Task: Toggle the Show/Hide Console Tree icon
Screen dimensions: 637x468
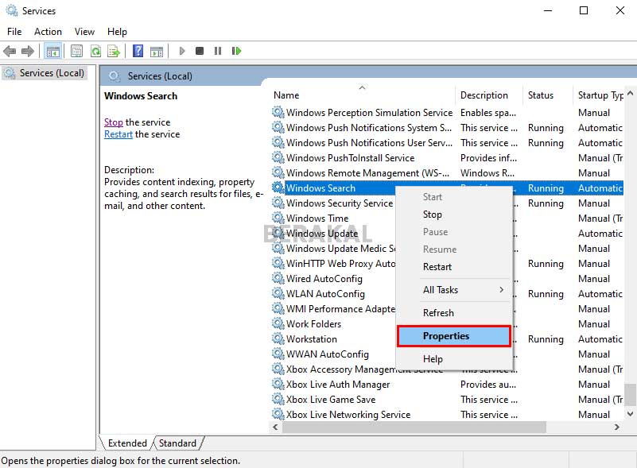Action: (53, 51)
